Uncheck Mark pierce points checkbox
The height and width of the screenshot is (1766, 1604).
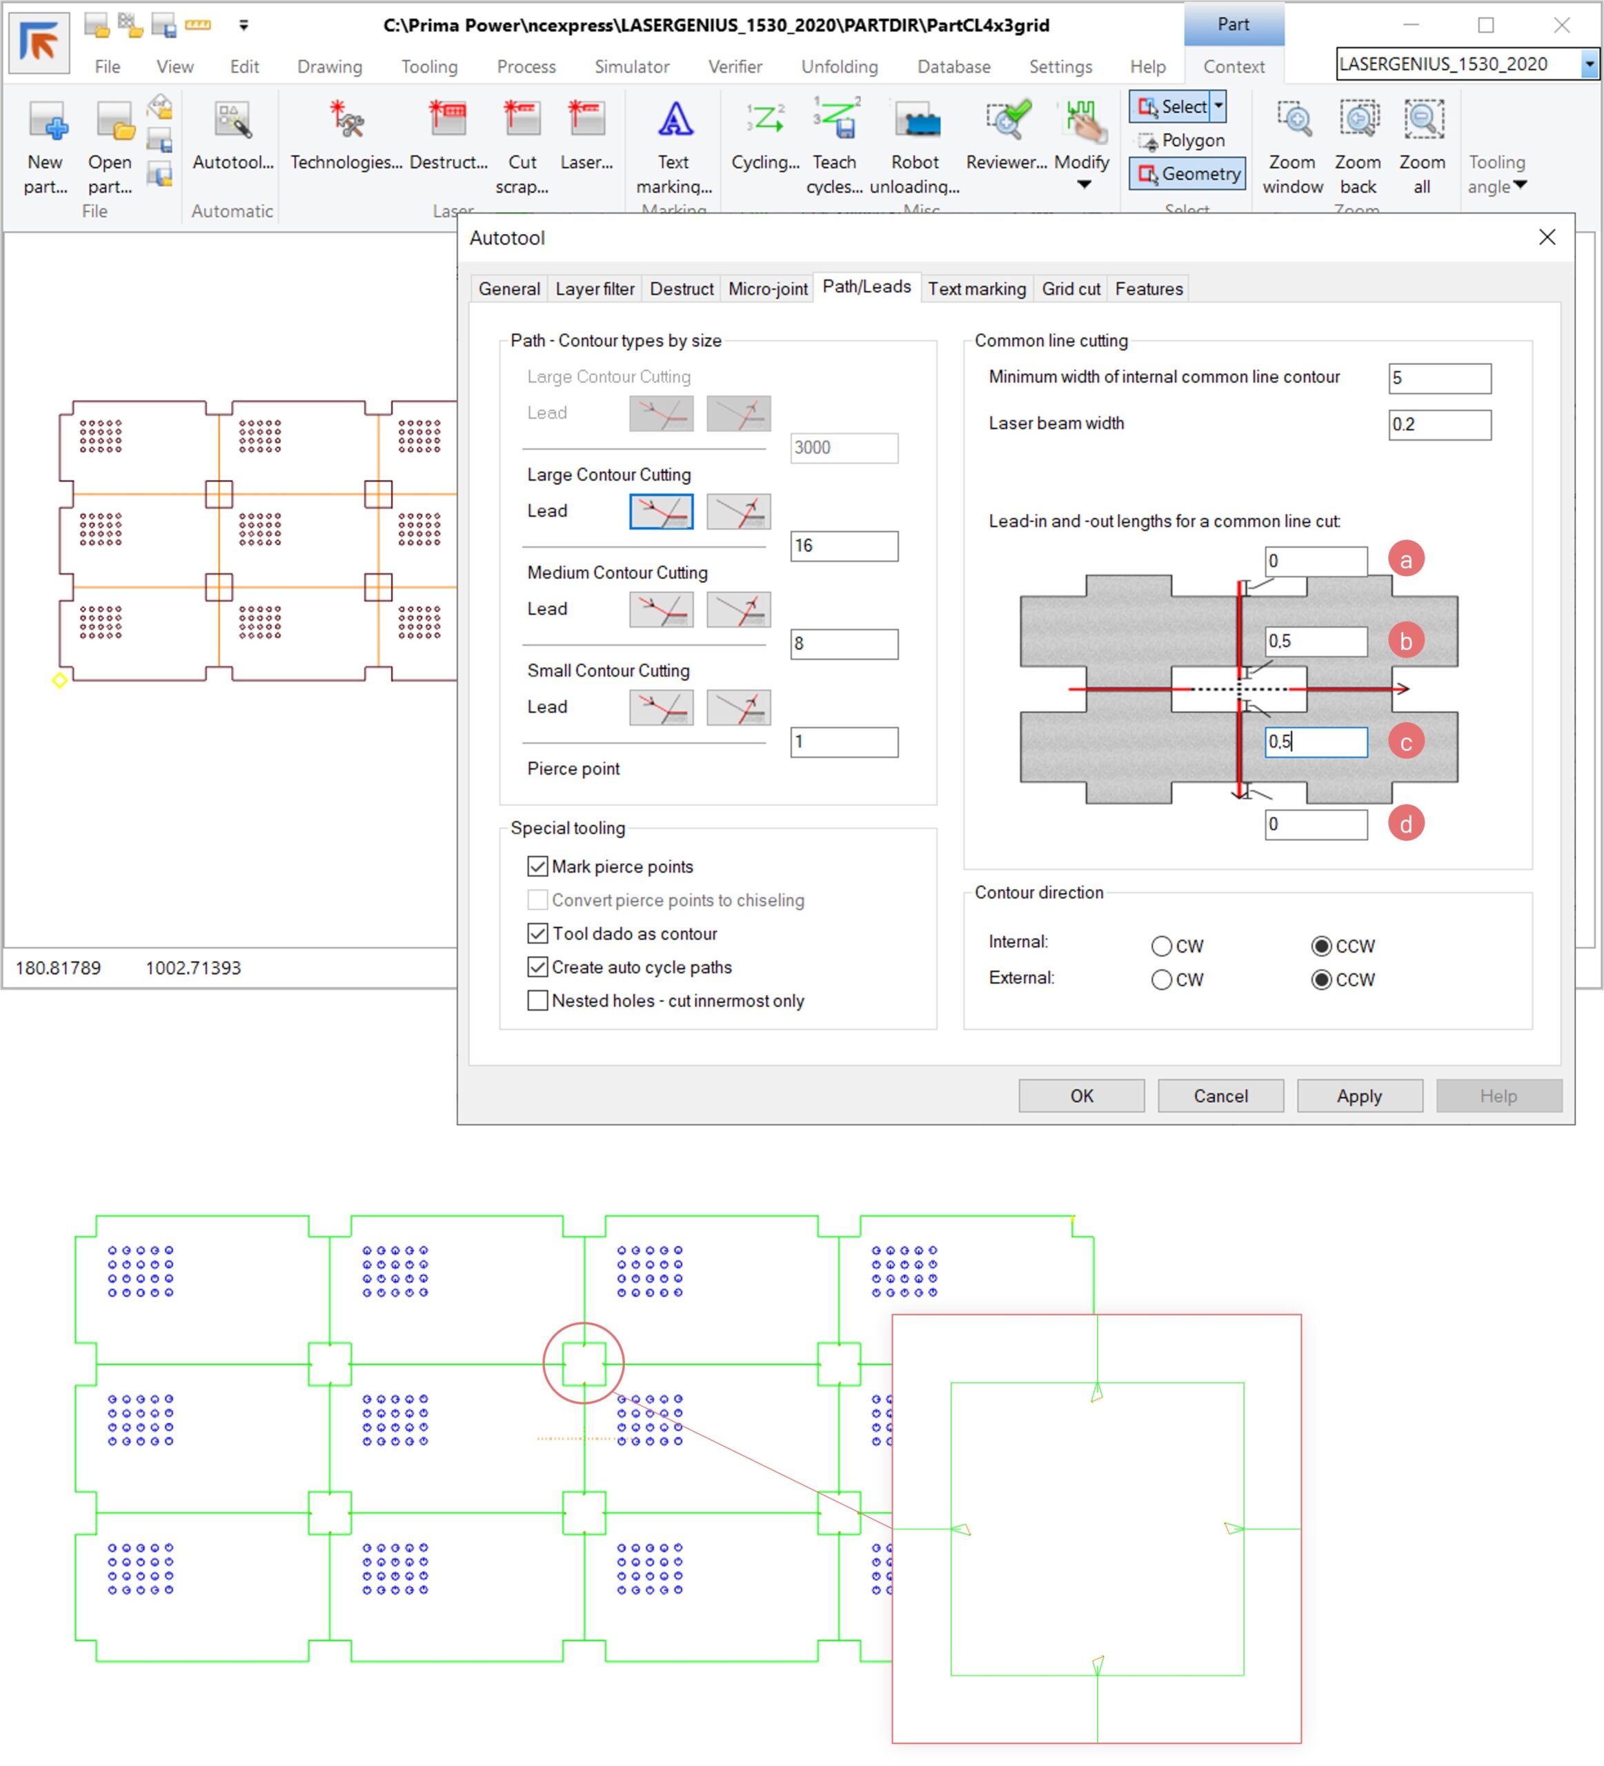538,867
